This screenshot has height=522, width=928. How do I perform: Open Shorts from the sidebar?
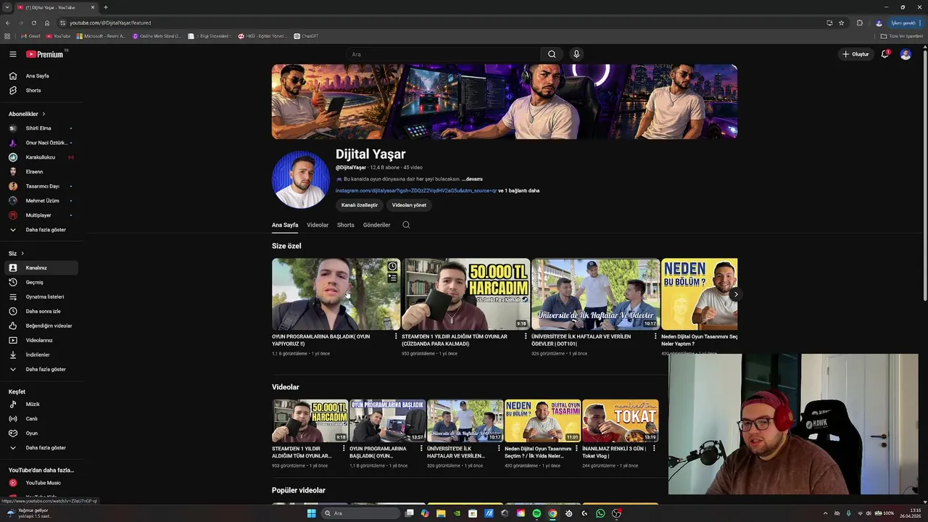(41, 91)
